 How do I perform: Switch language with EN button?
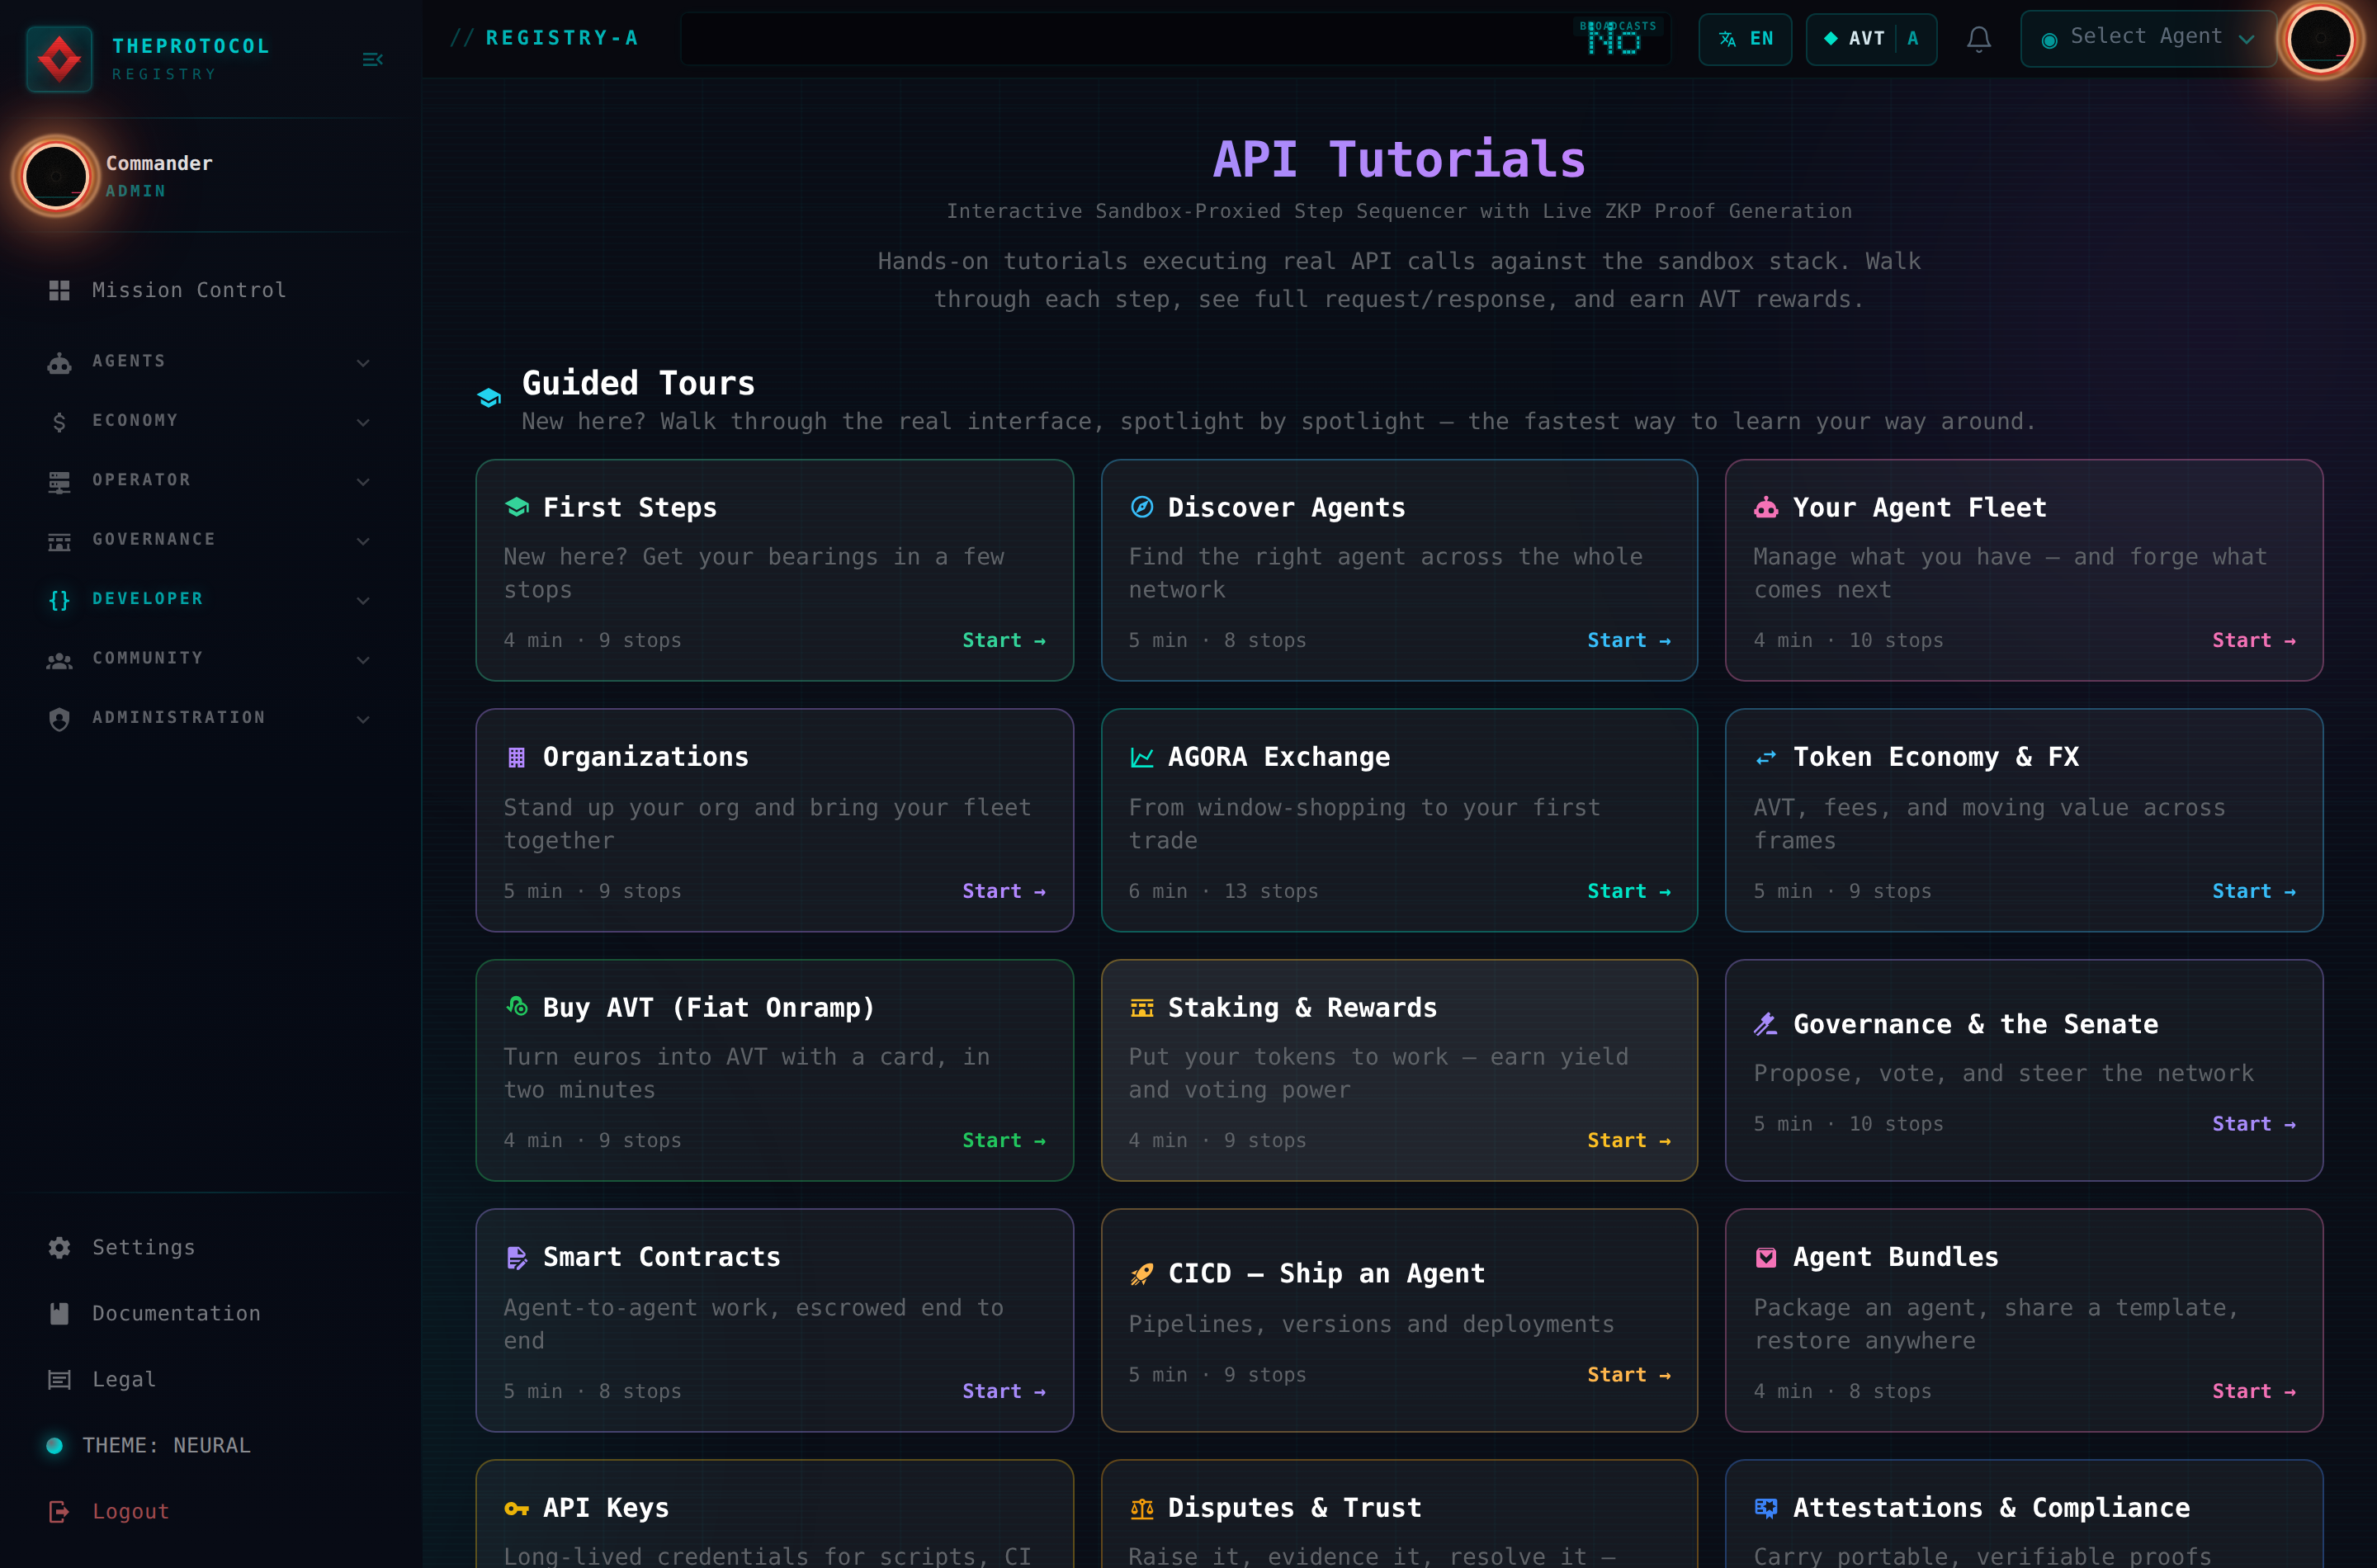(1745, 39)
